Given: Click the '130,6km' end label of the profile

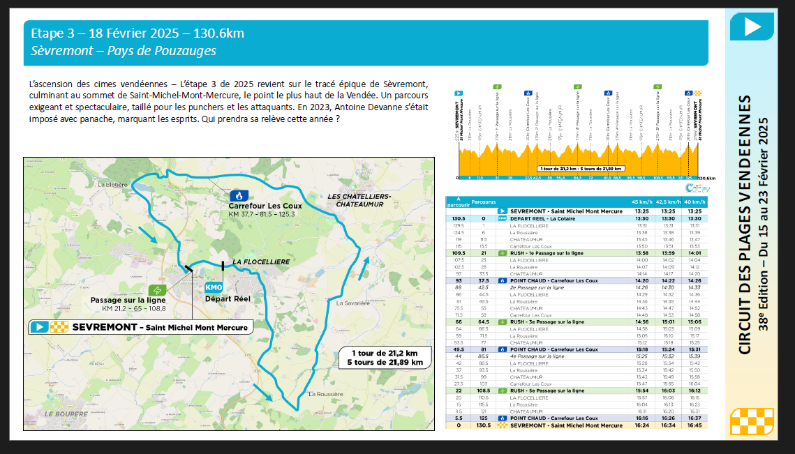Looking at the screenshot, I should (707, 179).
